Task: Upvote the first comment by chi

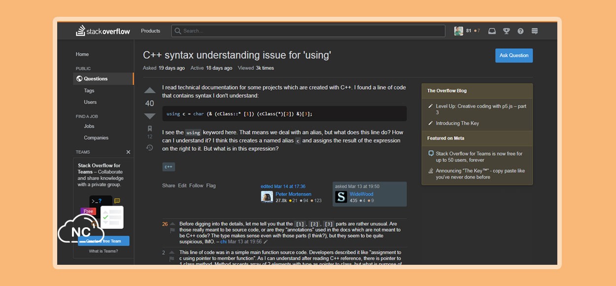Action: pyautogui.click(x=172, y=224)
